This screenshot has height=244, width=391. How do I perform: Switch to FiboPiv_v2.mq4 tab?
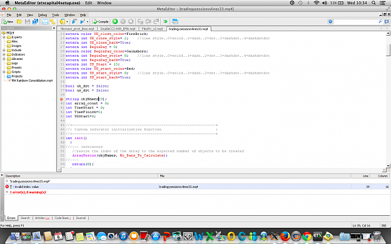(152, 29)
